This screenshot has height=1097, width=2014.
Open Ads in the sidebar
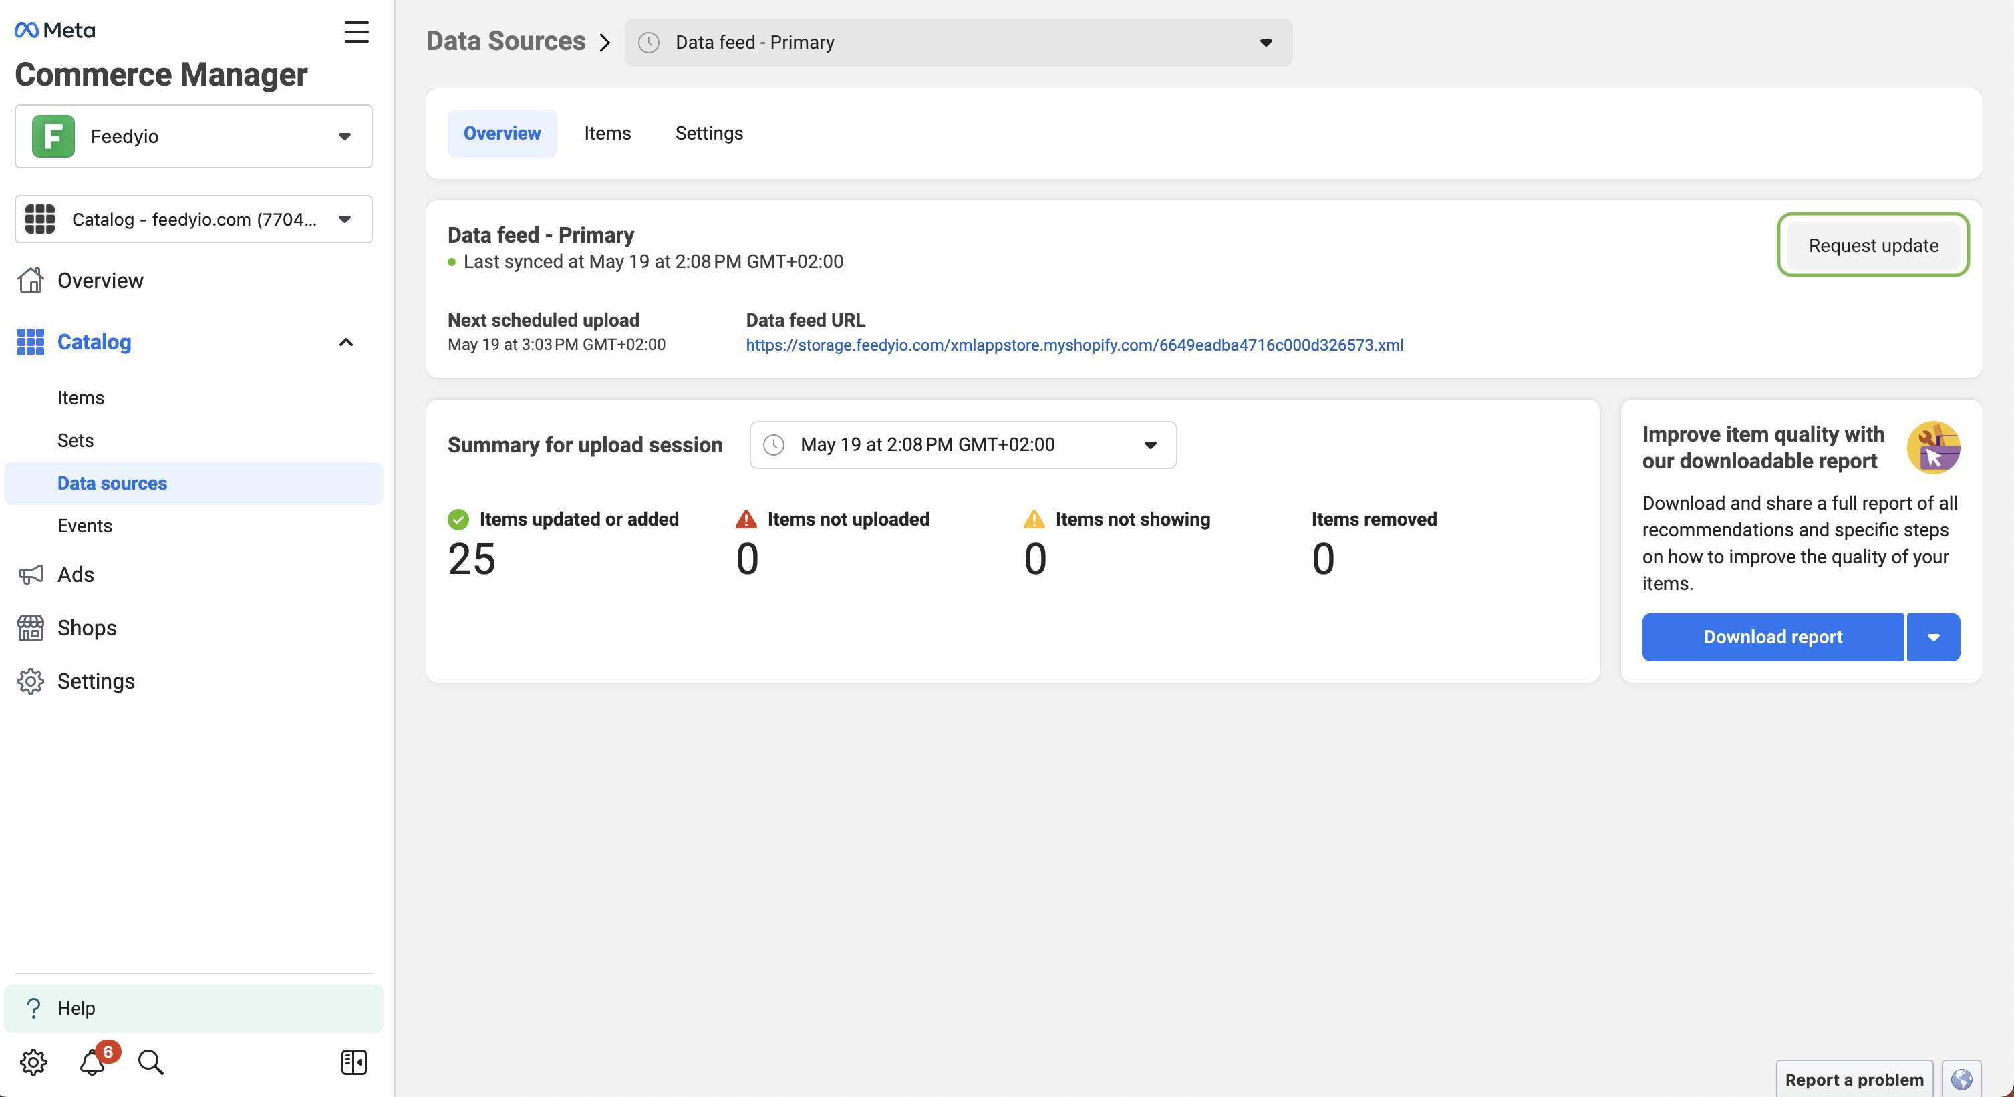pyautogui.click(x=76, y=575)
